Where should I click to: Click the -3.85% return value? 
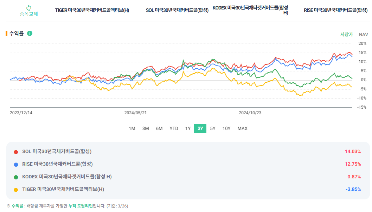pyautogui.click(x=353, y=189)
